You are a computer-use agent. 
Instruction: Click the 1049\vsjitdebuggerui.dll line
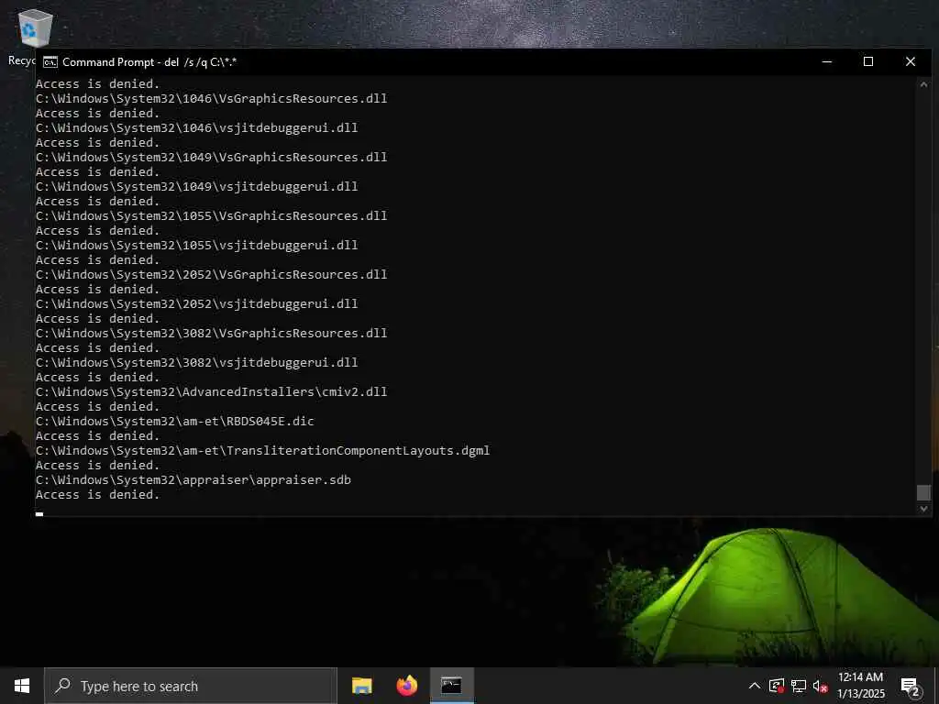[197, 187]
